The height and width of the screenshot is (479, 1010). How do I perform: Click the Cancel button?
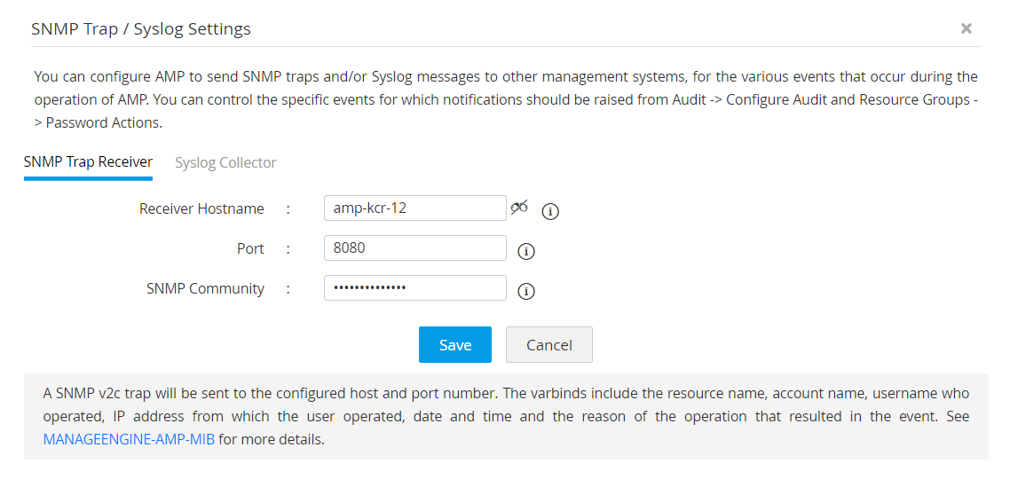(x=548, y=345)
